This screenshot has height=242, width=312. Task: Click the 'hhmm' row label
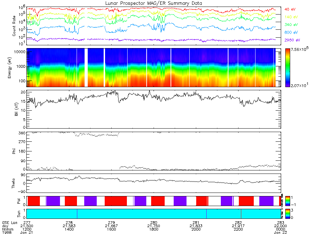point(8,229)
